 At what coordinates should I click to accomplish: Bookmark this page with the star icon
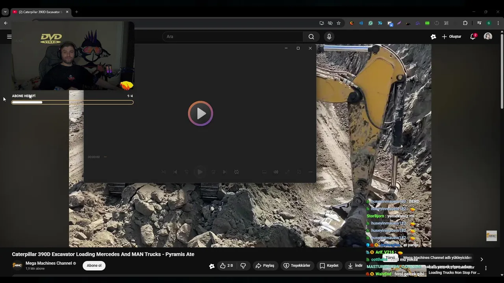tap(339, 23)
